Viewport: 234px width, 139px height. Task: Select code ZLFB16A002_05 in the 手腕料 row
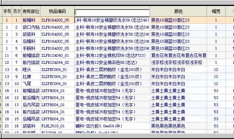[57, 48]
